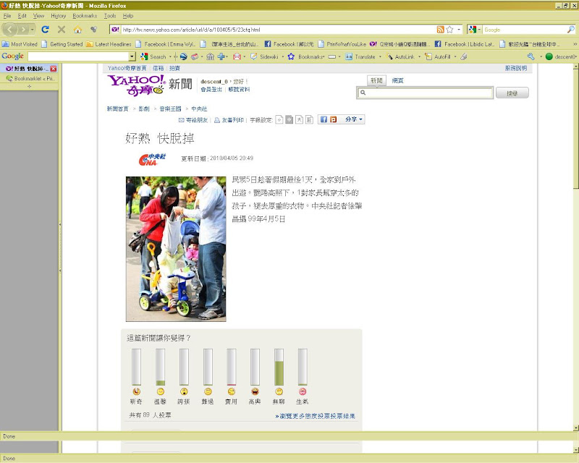
Task: Select the smallest font size icon
Action: [x=279, y=119]
